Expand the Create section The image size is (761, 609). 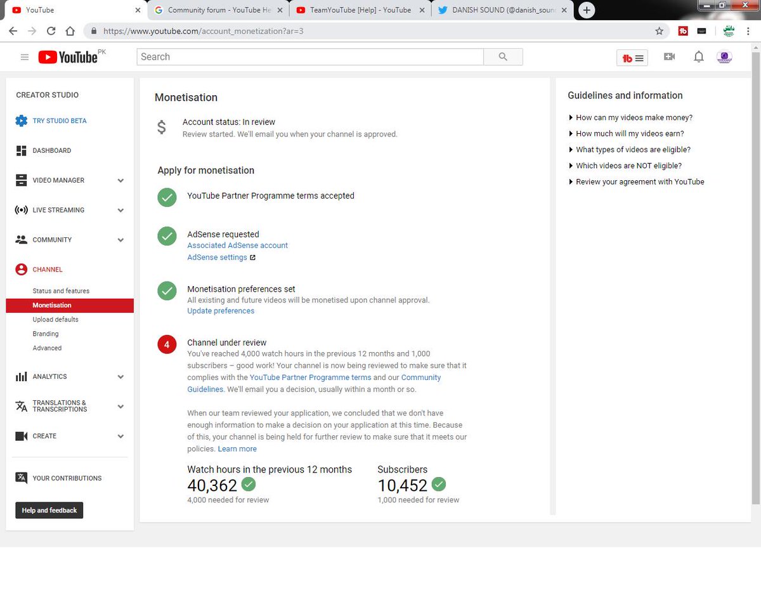pyautogui.click(x=120, y=436)
